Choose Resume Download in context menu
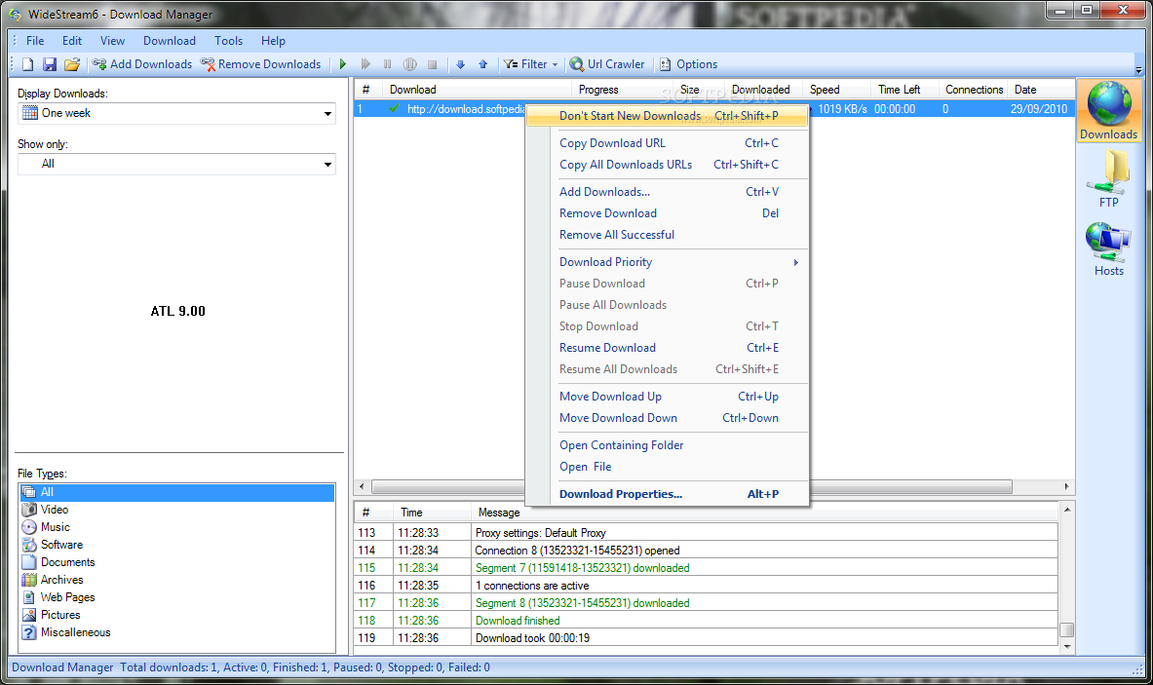The width and height of the screenshot is (1153, 685). pos(668,348)
